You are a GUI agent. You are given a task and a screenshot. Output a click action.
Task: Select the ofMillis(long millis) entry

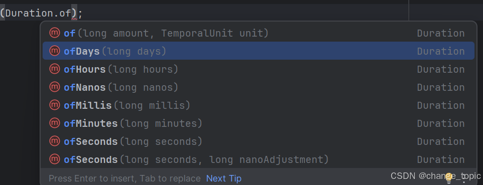tap(258, 105)
